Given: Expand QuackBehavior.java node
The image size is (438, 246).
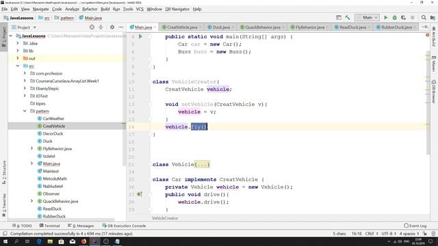Looking at the screenshot, I should point(31,201).
